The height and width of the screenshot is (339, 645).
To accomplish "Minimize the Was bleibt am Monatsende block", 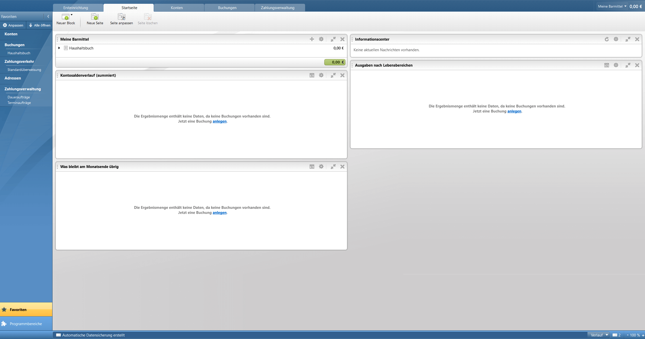I will pos(333,166).
